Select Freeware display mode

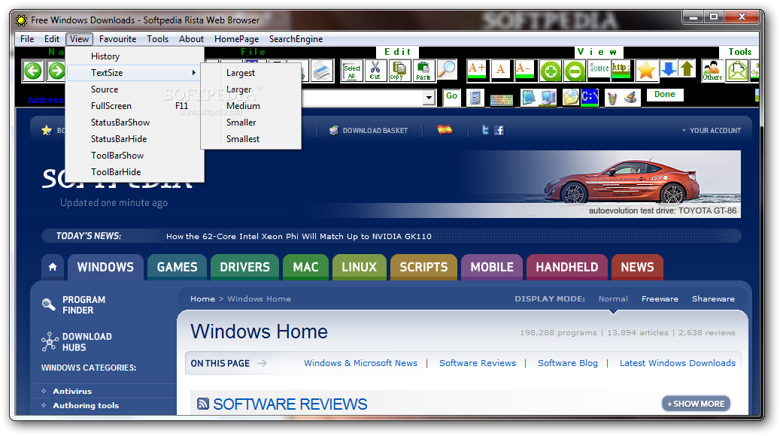tap(660, 298)
